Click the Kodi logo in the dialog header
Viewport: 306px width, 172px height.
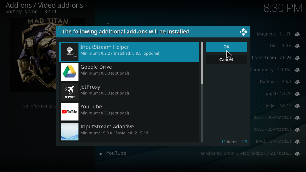click(x=243, y=32)
